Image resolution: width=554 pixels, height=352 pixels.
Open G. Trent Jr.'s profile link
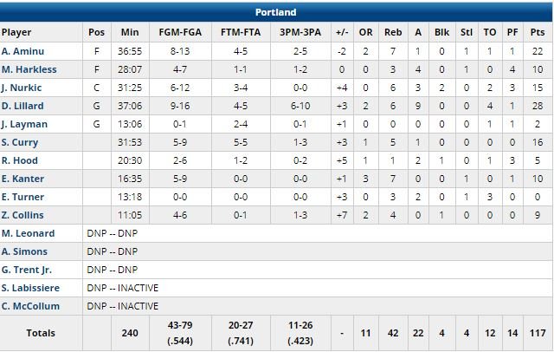28,270
